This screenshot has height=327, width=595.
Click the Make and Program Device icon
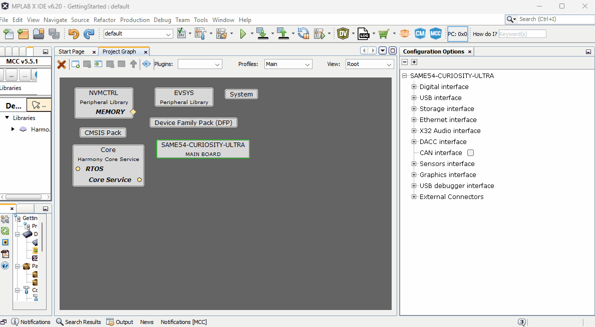(x=262, y=33)
